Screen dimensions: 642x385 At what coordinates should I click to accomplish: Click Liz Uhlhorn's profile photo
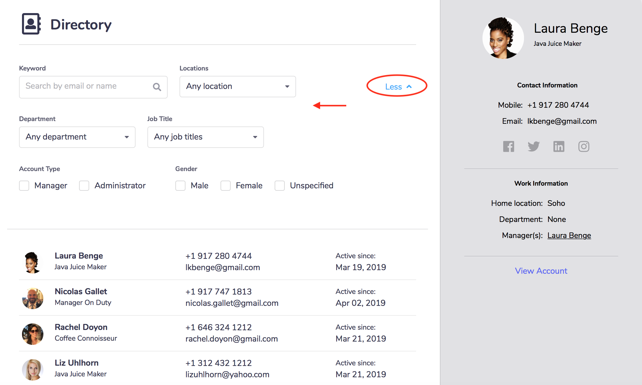click(x=33, y=370)
